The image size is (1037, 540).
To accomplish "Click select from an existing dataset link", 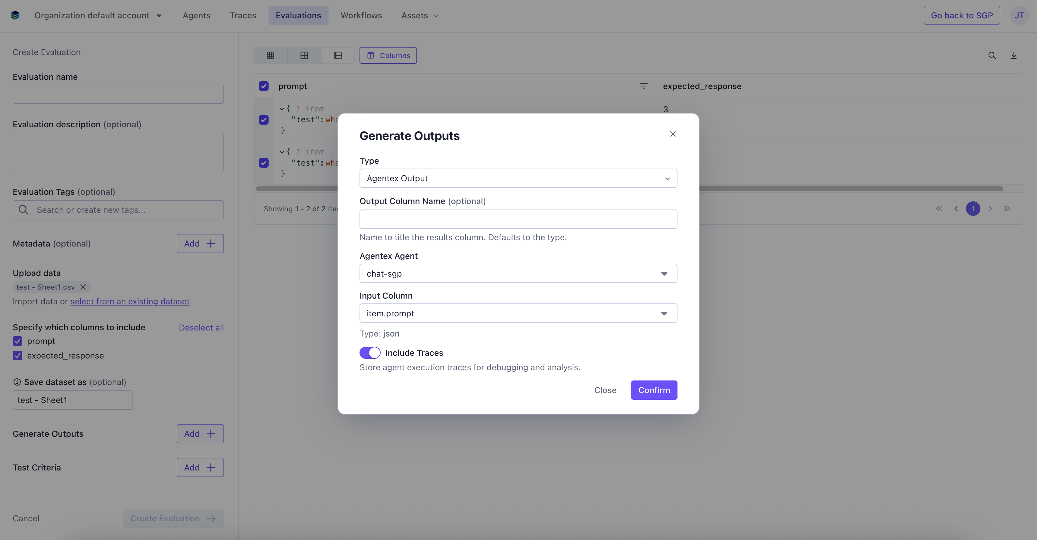I will [129, 301].
